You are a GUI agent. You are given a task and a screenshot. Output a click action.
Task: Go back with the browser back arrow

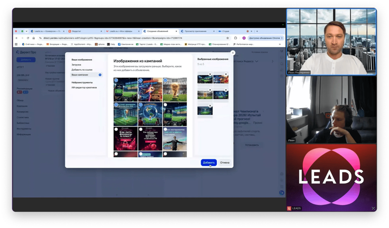[x=17, y=38]
